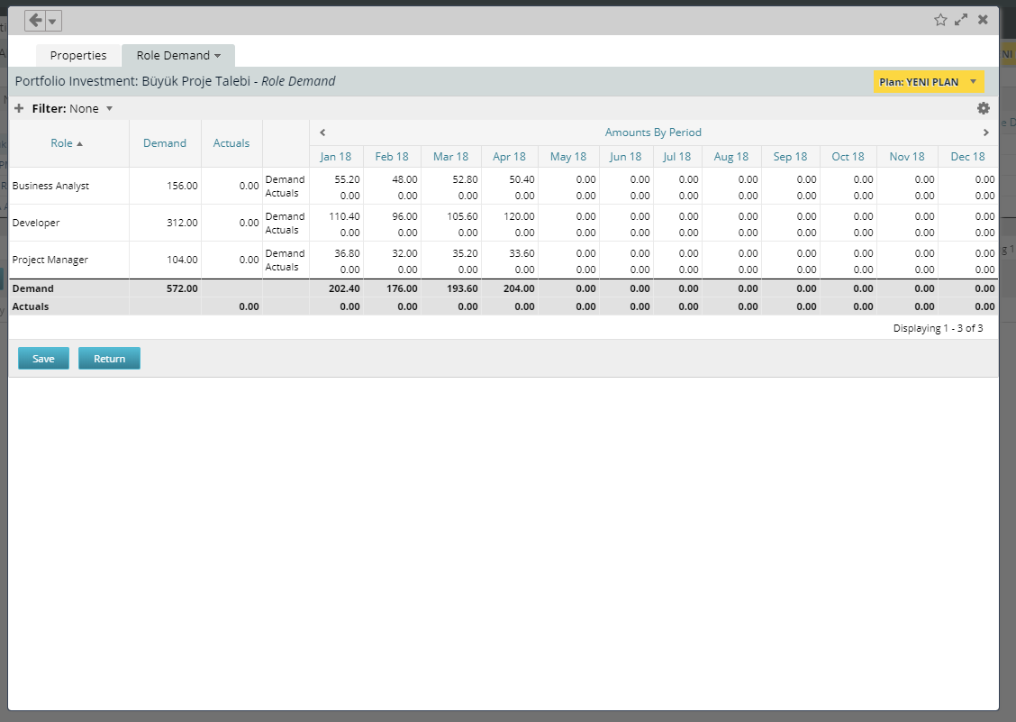
Task: Click the Mar 18 column header
Action: (451, 156)
